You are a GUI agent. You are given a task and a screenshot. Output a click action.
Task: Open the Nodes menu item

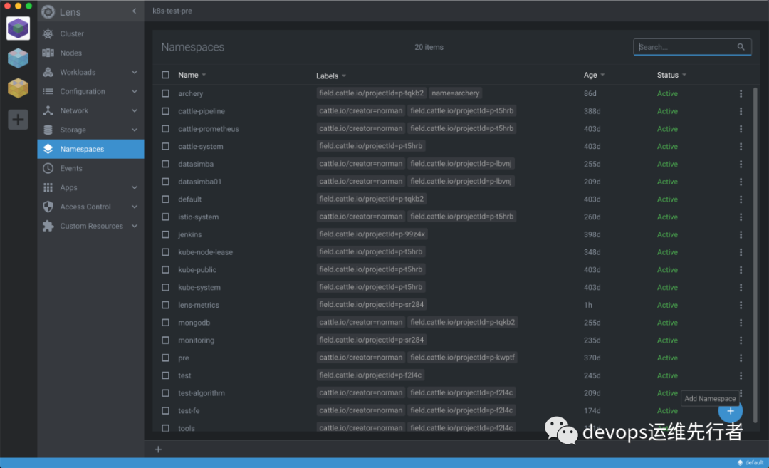[x=90, y=53]
